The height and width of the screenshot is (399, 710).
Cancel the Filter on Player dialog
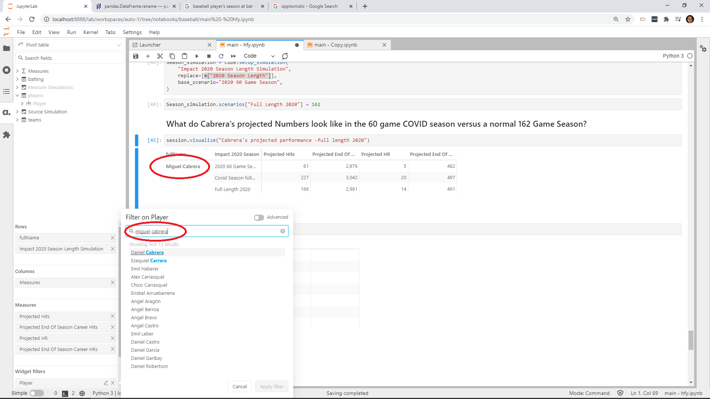(x=240, y=386)
